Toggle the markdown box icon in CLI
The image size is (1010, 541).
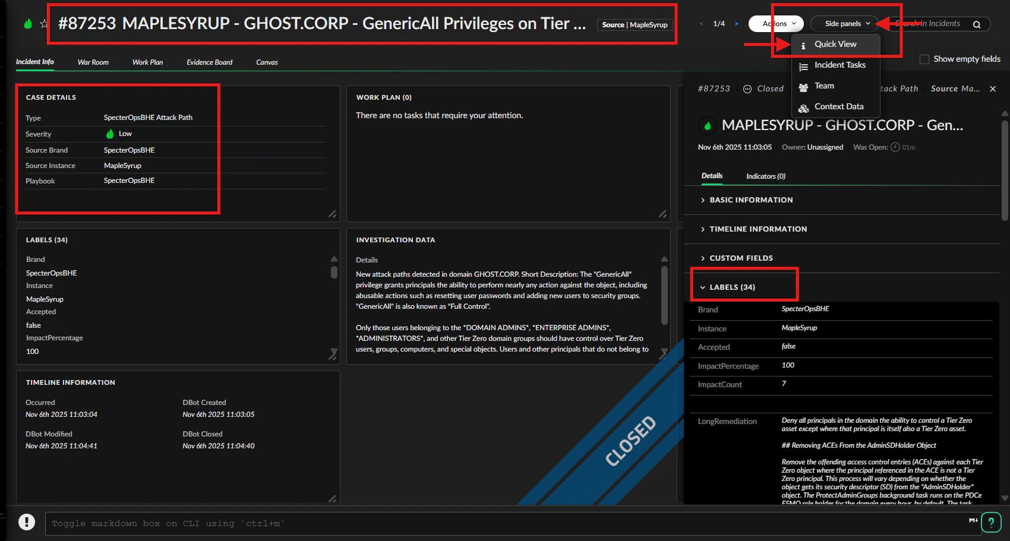[x=973, y=520]
